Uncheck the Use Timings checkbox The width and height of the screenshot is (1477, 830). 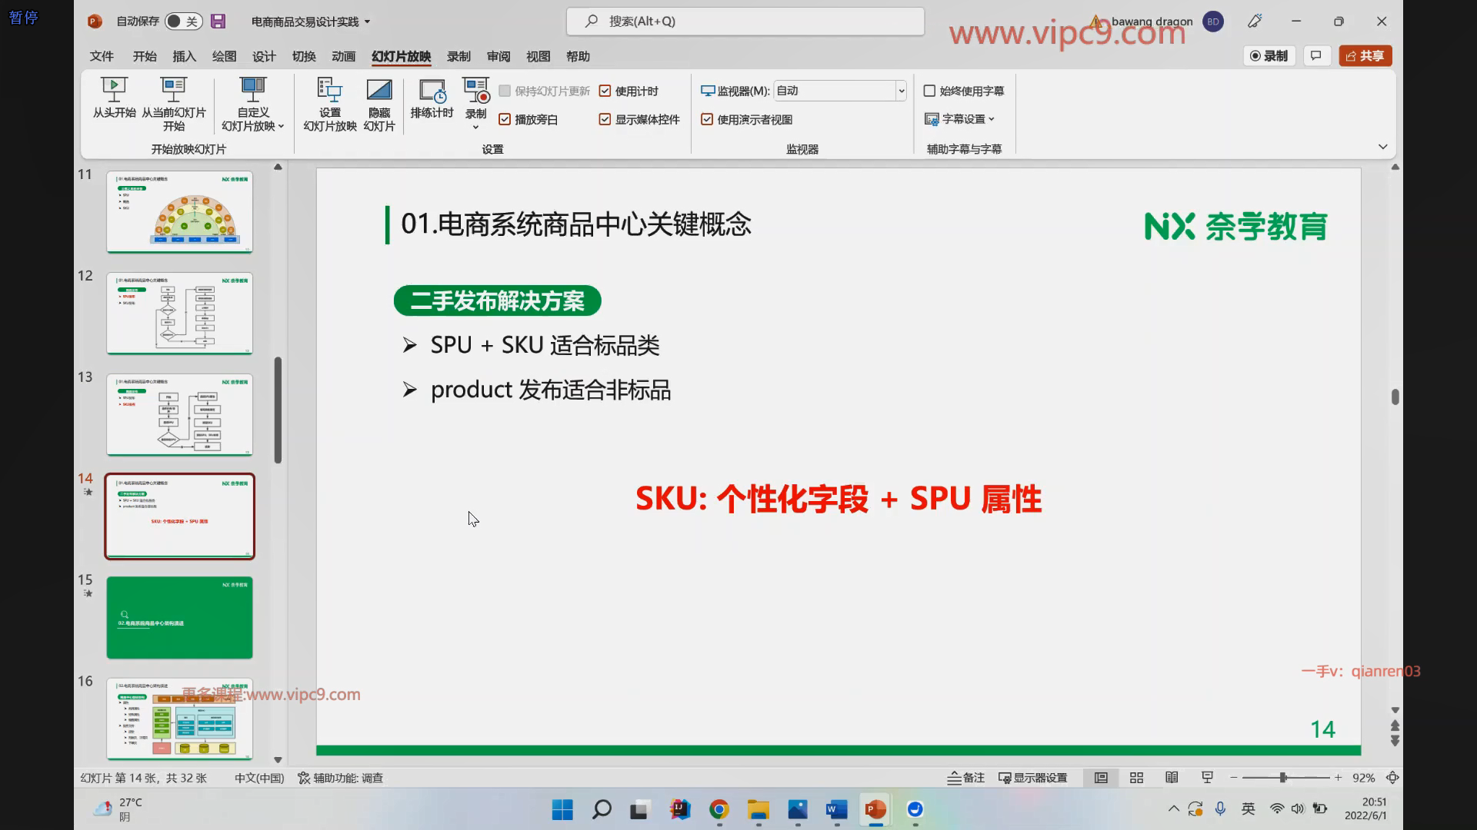click(605, 91)
